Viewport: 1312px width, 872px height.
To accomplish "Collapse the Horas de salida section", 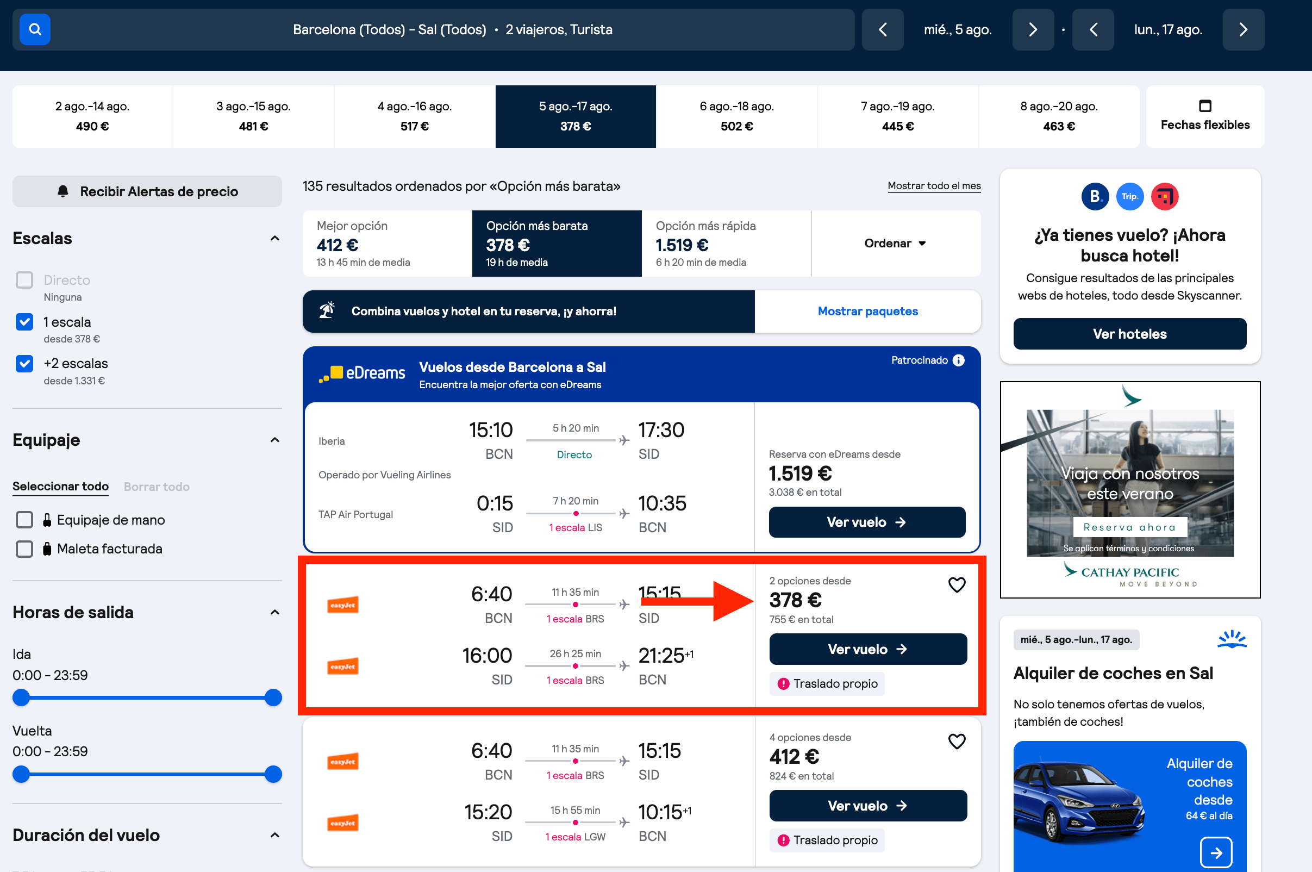I will coord(274,612).
